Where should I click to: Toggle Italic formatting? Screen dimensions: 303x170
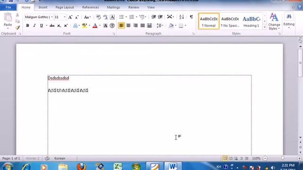click(x=35, y=25)
